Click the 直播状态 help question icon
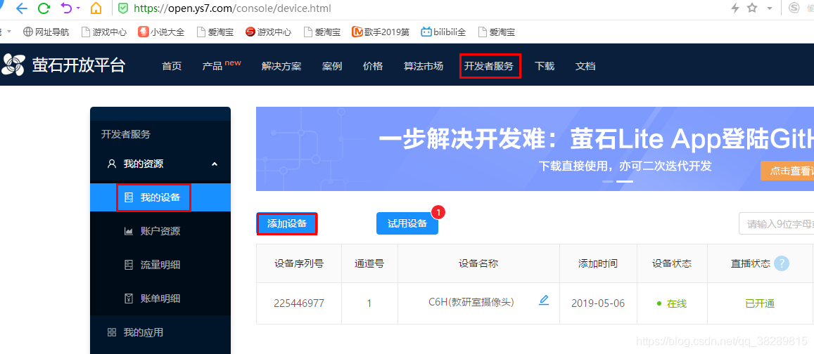This screenshot has height=354, width=814. click(782, 263)
